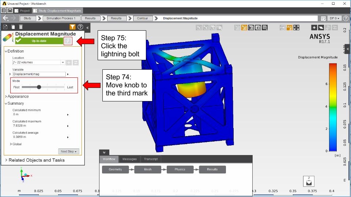Screen dimensions: 351x197
Task: Open Calculated maximum options arrow
Action: tap(68, 126)
